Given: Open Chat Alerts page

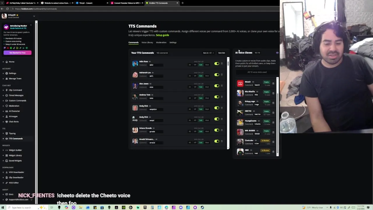Looking at the screenshot, I should click(14, 122).
